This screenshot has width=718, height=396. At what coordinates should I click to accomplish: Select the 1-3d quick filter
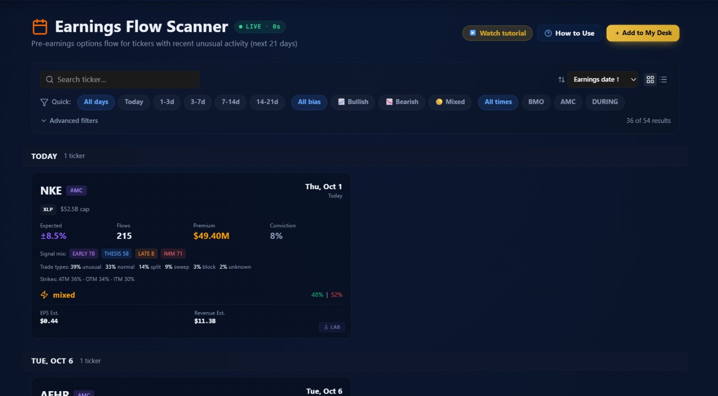[x=167, y=102]
